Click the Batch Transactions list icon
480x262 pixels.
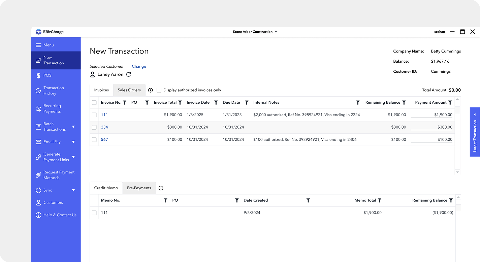coord(38,127)
